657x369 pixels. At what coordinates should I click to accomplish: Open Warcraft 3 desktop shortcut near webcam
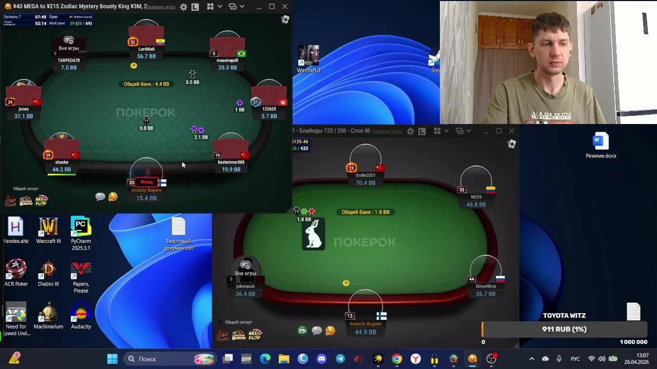tap(308, 59)
